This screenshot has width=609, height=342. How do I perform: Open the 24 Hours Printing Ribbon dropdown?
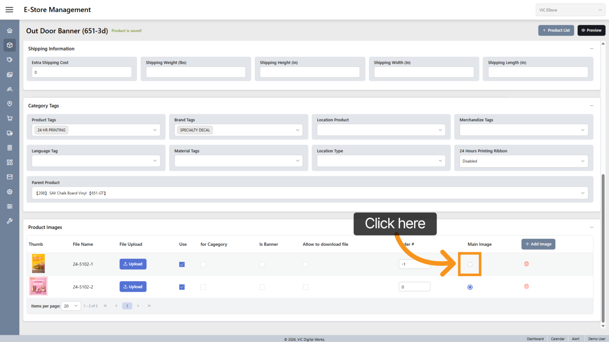[x=523, y=161]
